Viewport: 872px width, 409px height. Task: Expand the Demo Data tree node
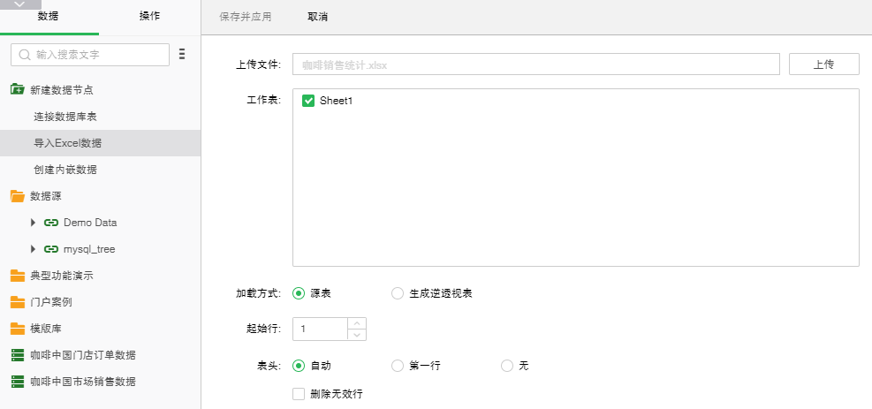click(34, 223)
